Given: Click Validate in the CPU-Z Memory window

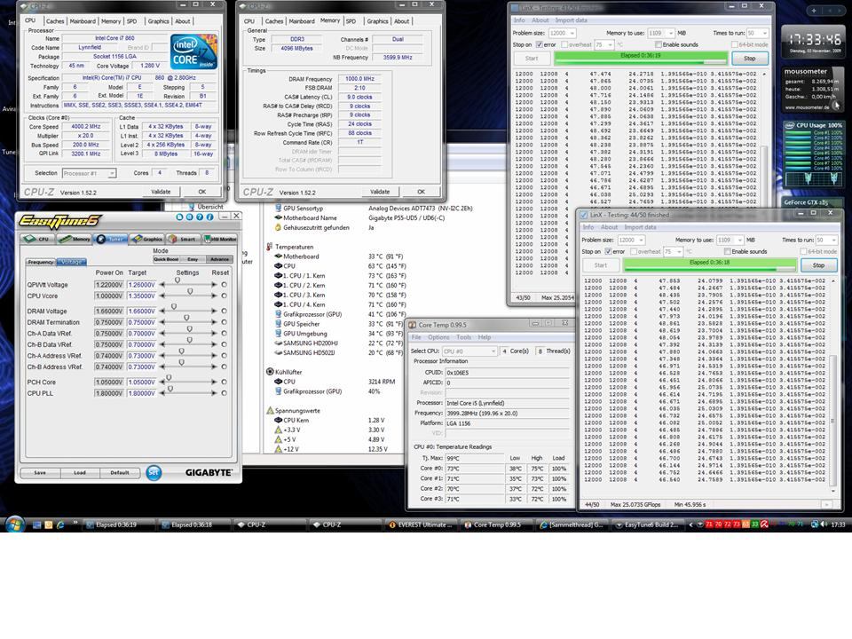Looking at the screenshot, I should (380, 192).
